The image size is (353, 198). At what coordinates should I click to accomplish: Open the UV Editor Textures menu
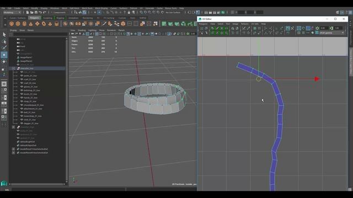tap(244, 24)
